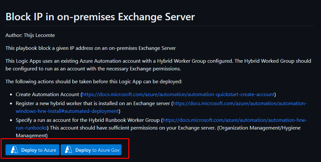This screenshot has height=162, width=321.
Task: Click the horizontal divider under the heading
Action: (160, 26)
